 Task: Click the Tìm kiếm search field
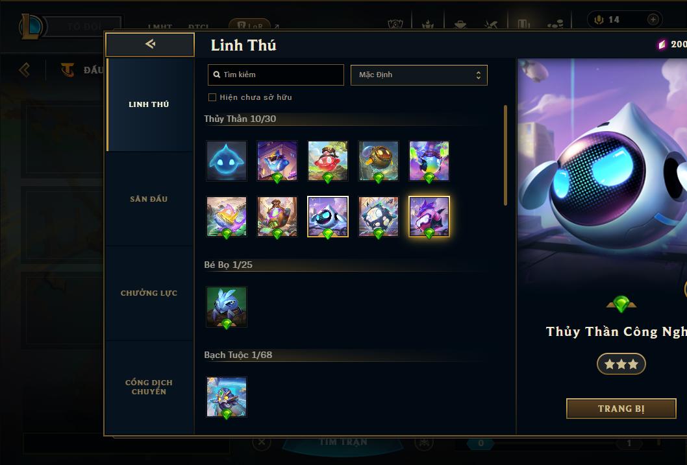(x=275, y=75)
